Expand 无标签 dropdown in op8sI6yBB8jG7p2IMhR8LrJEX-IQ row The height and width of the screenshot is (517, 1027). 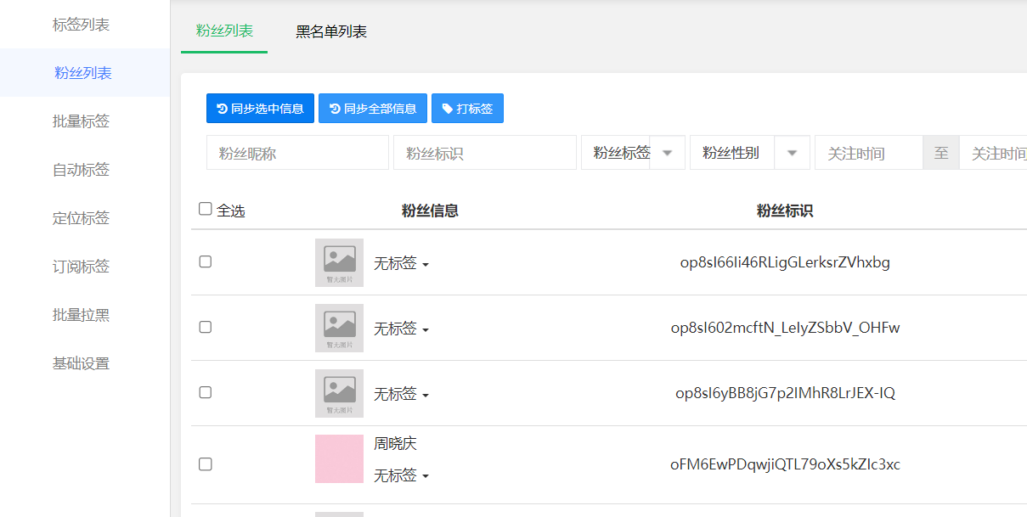click(x=401, y=395)
